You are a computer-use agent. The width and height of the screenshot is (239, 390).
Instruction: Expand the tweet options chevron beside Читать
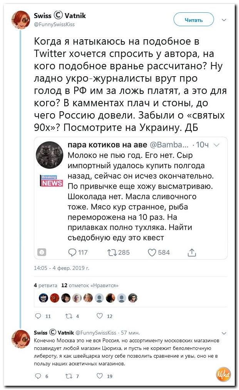(224, 20)
